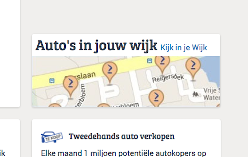
Task: Click the Auto's in jouw wijk heading
Action: tap(96, 46)
